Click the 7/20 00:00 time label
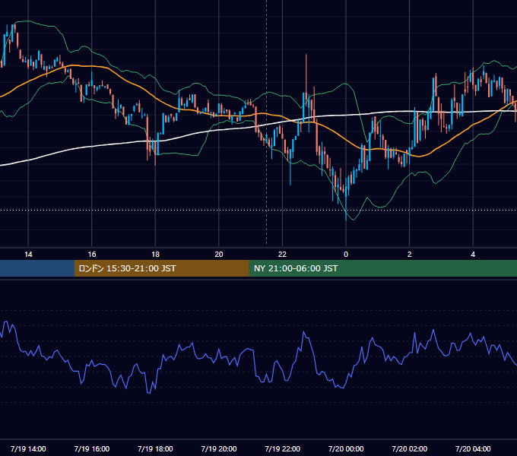Image resolution: width=517 pixels, height=456 pixels. (x=346, y=448)
